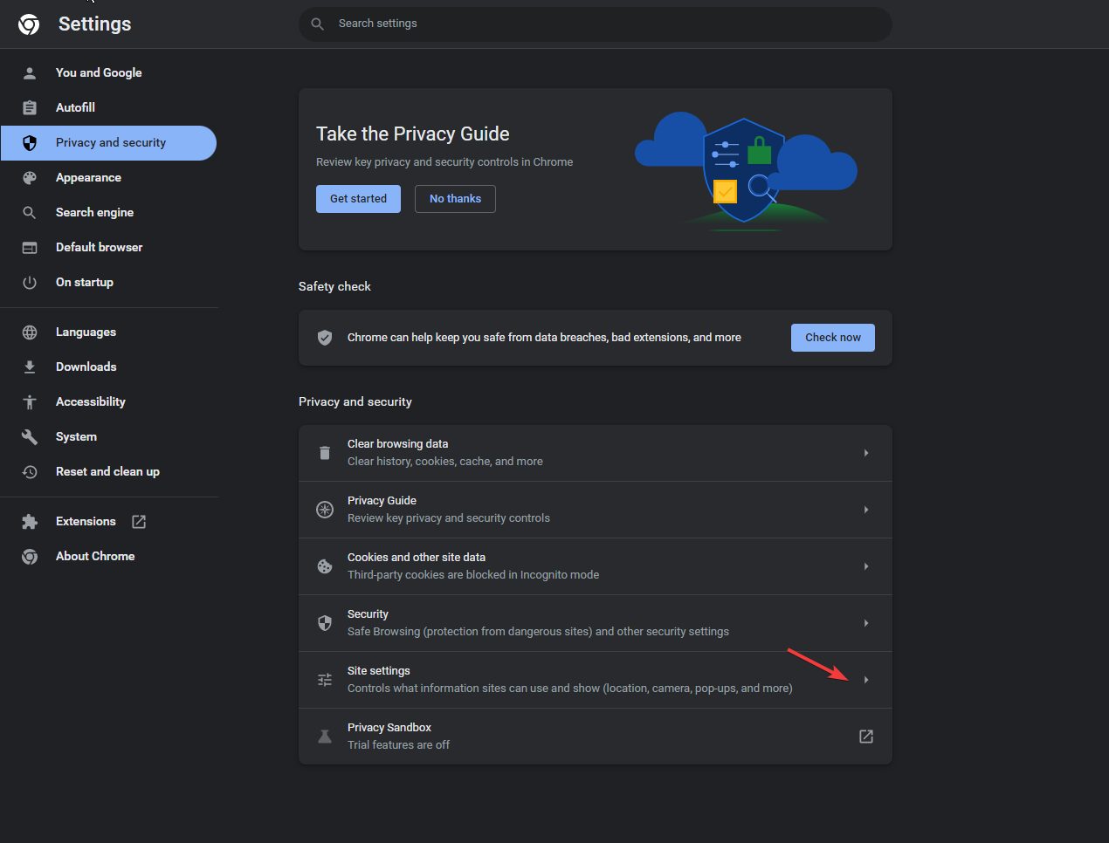This screenshot has width=1109, height=843.
Task: Click the cookie icon for Cookies and other site data
Action: coord(325,566)
